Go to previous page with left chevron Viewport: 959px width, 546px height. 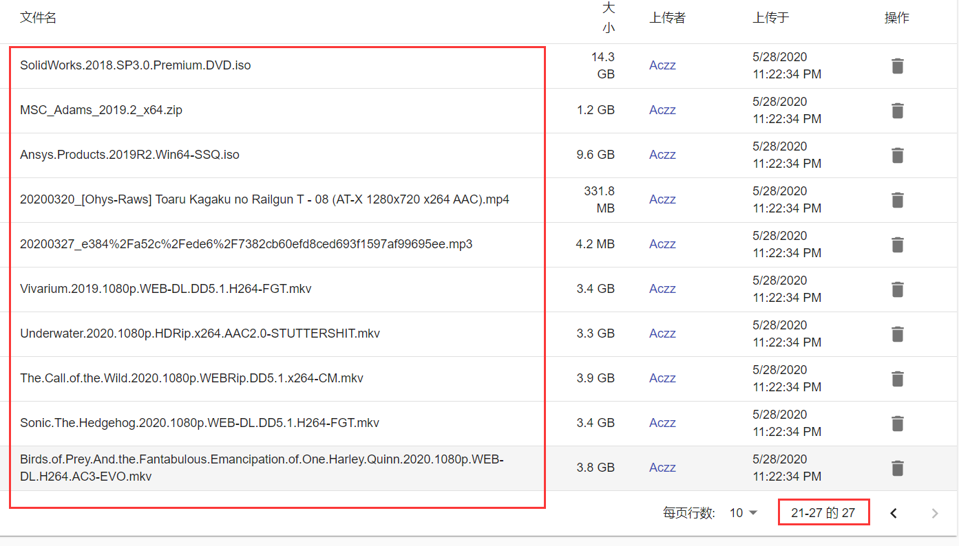point(894,512)
